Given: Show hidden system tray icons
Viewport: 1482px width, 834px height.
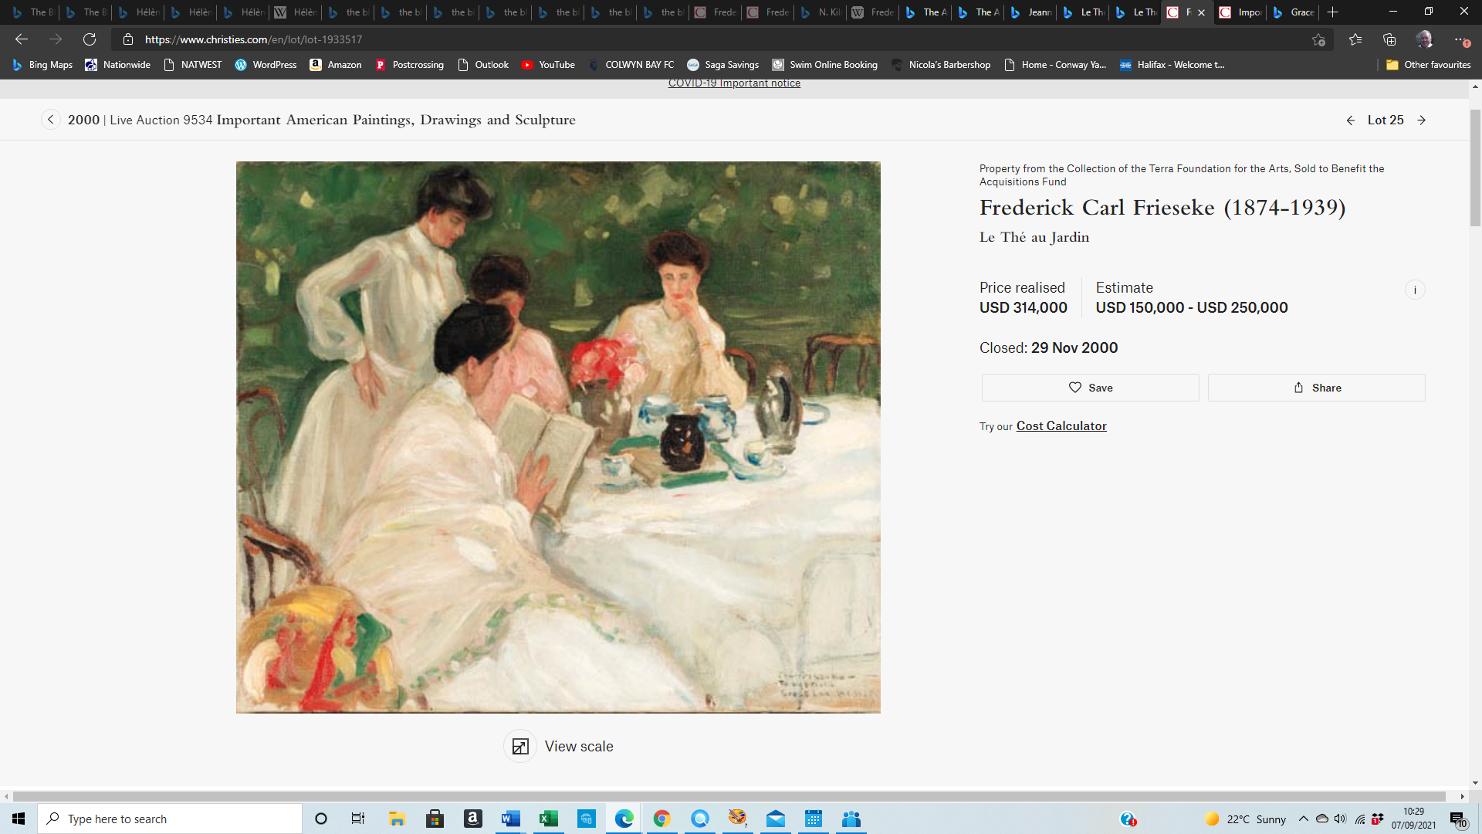Looking at the screenshot, I should pos(1303,819).
